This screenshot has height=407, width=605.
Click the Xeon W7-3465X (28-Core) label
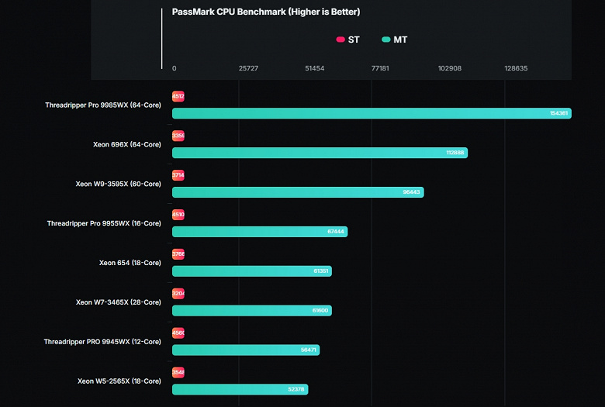pos(118,302)
